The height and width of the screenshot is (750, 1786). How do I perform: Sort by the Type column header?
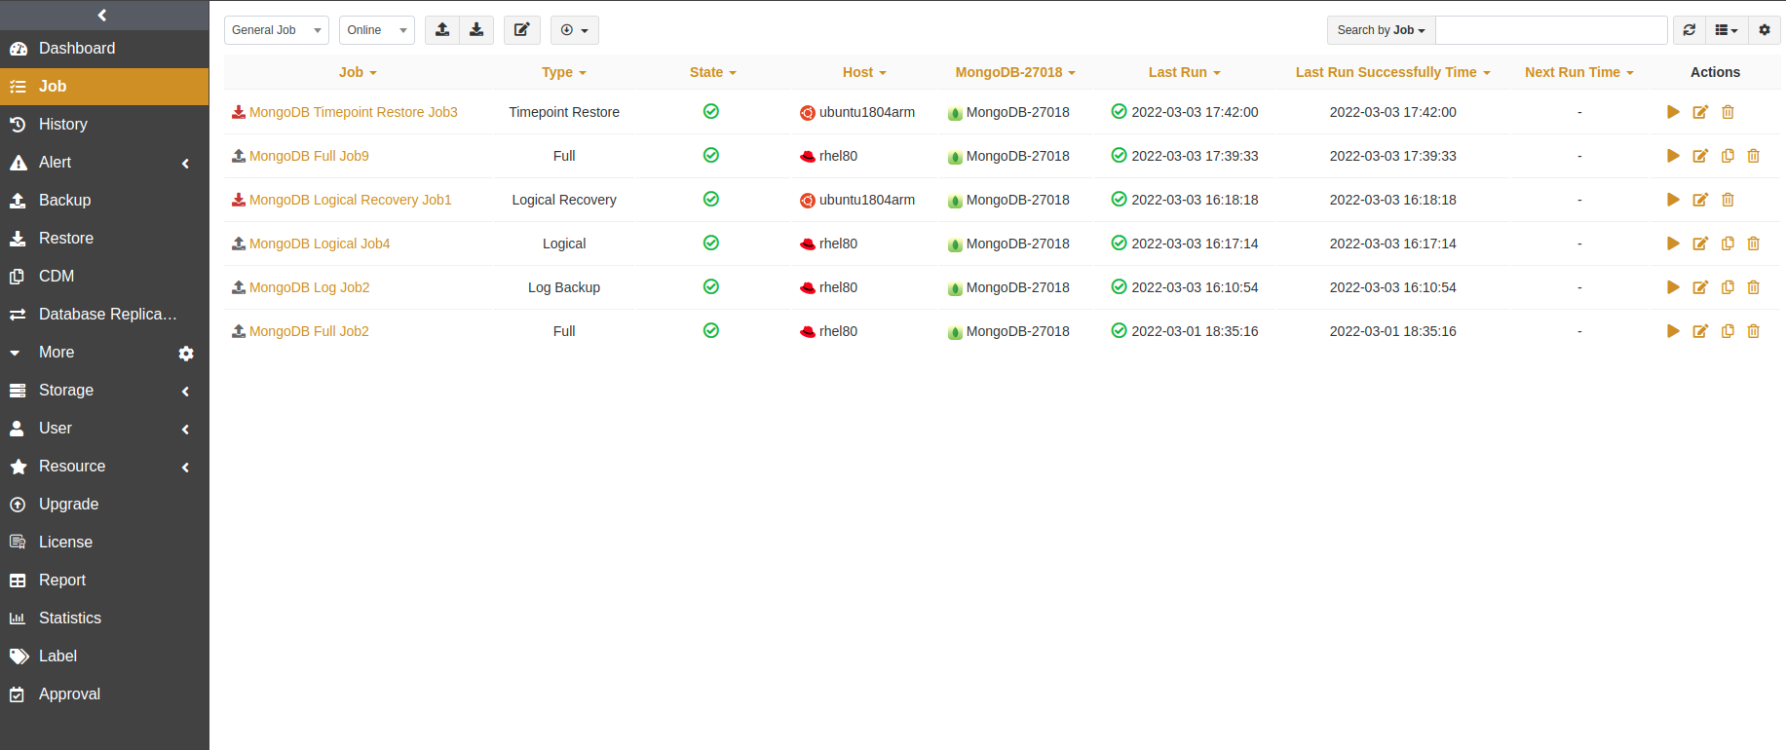pos(564,72)
